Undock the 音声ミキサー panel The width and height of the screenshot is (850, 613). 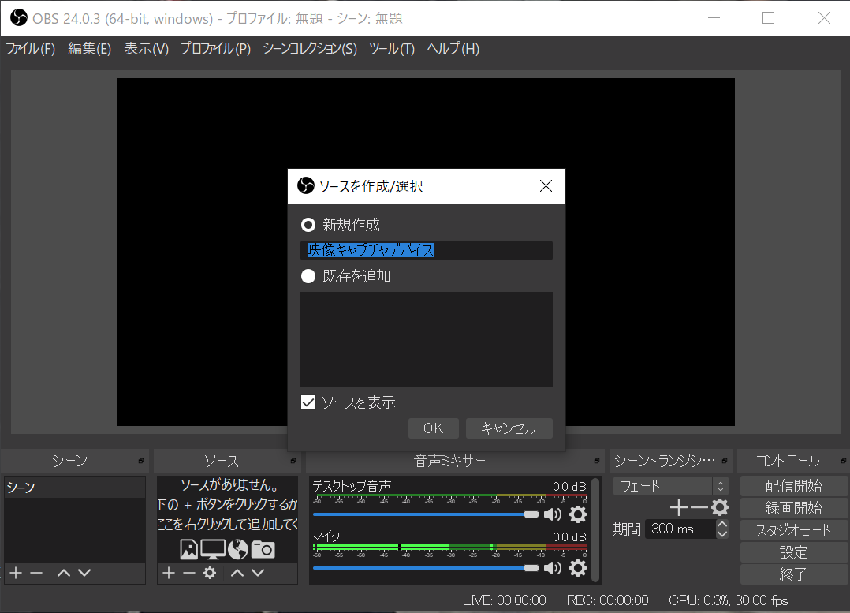point(597,461)
